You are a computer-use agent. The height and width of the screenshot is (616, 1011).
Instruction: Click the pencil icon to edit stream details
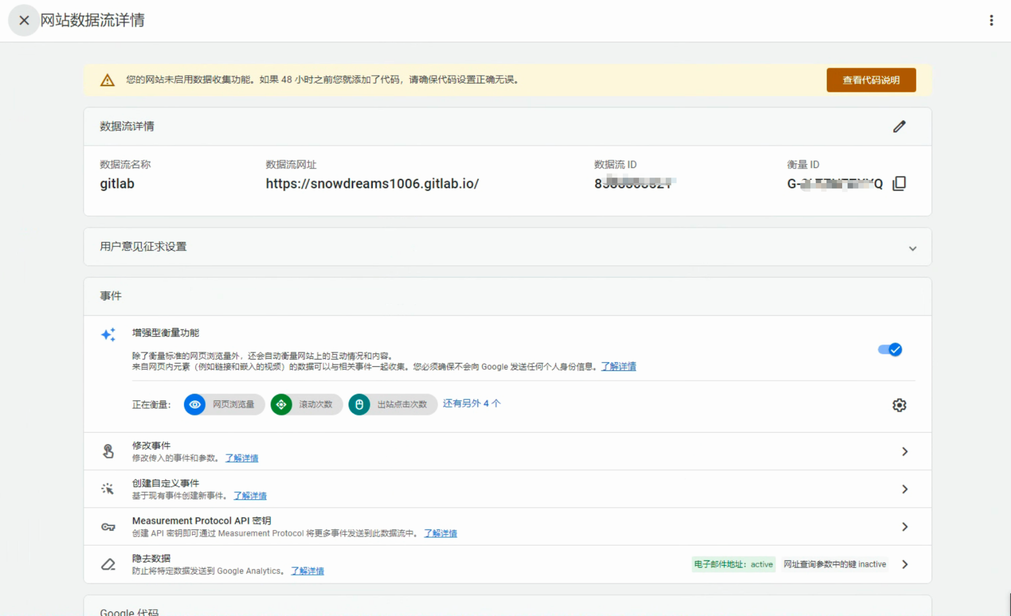(899, 126)
